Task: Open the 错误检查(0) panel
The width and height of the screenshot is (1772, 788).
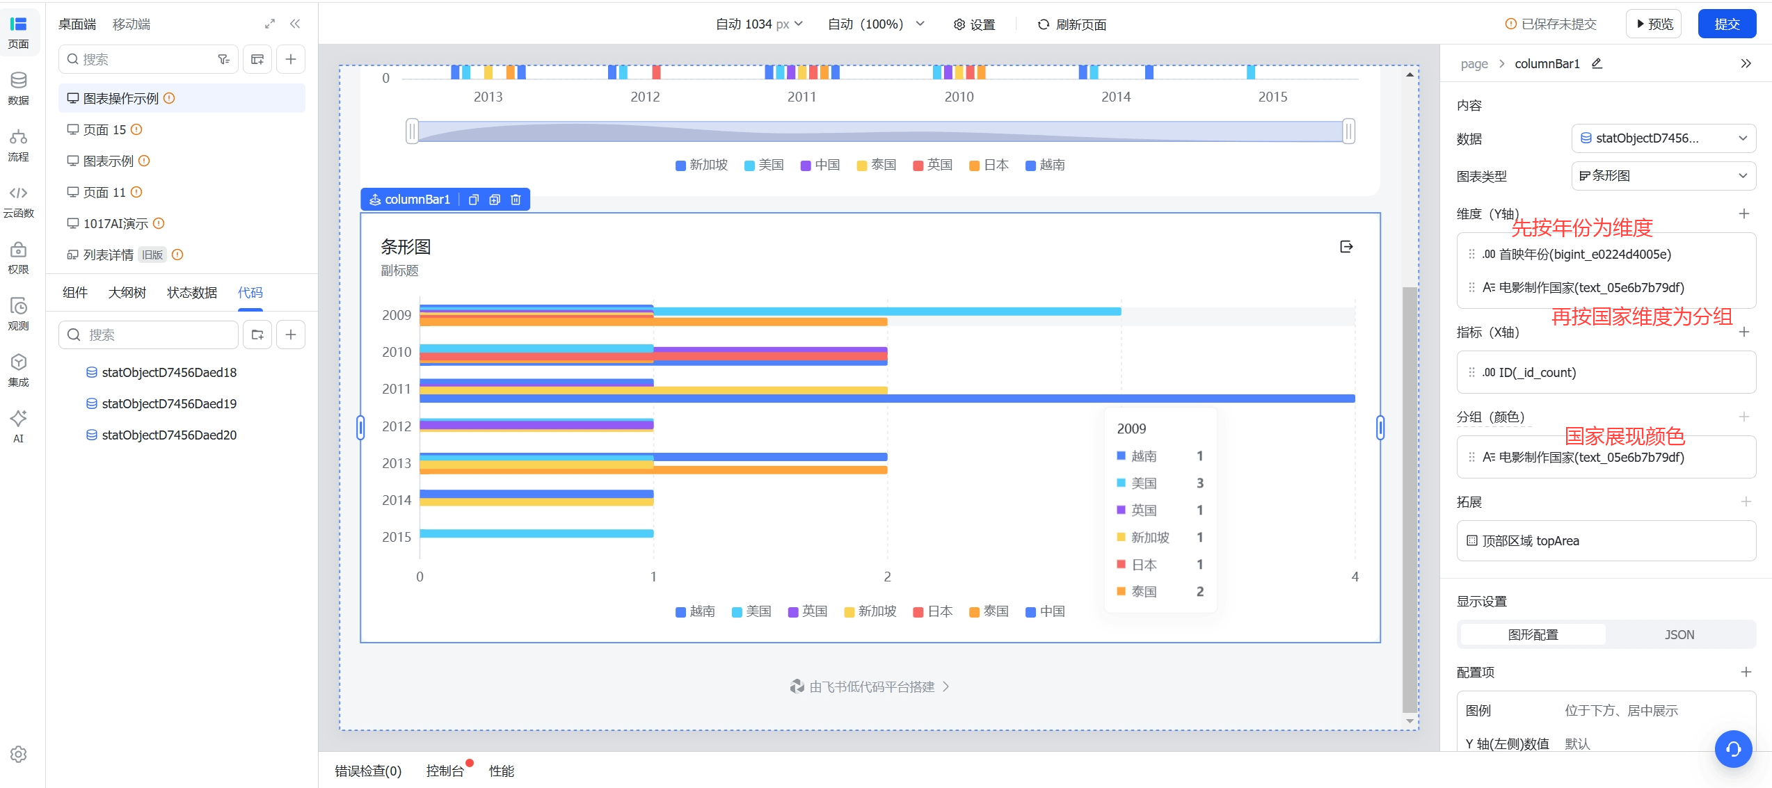Action: coord(368,771)
